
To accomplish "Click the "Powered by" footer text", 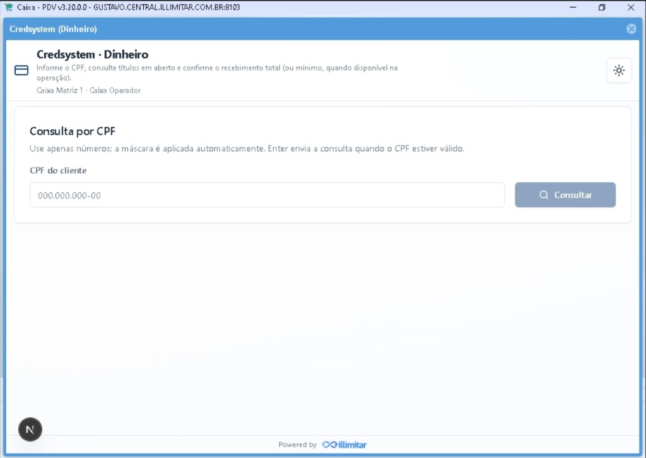I will tap(298, 444).
